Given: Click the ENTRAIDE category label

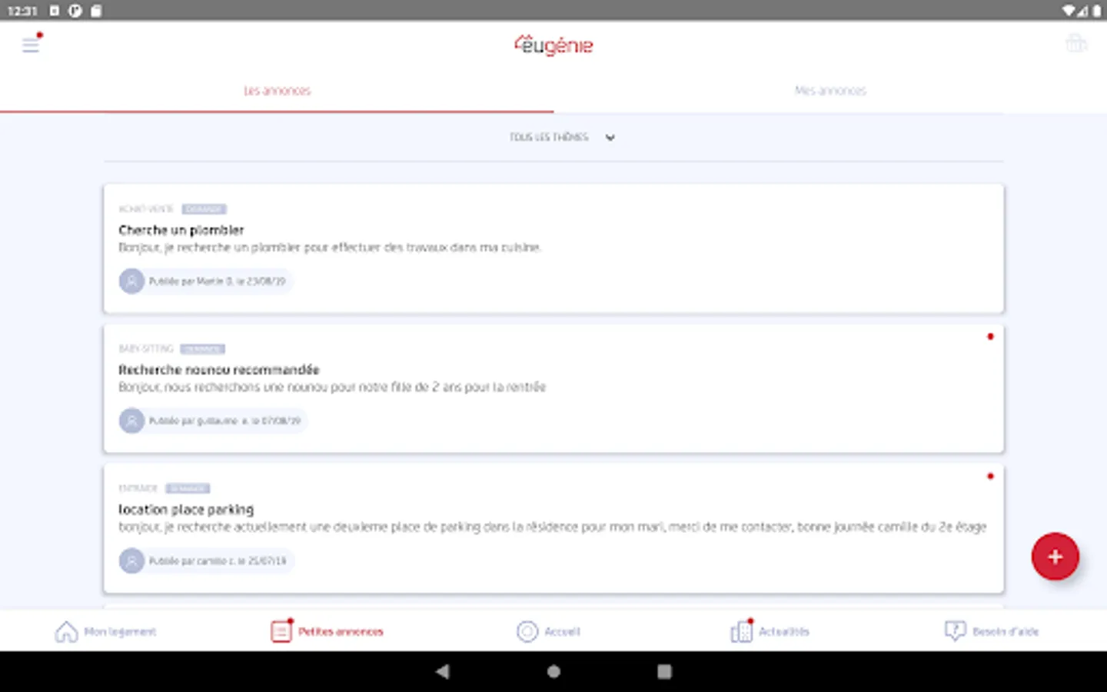Looking at the screenshot, I should pos(138,488).
